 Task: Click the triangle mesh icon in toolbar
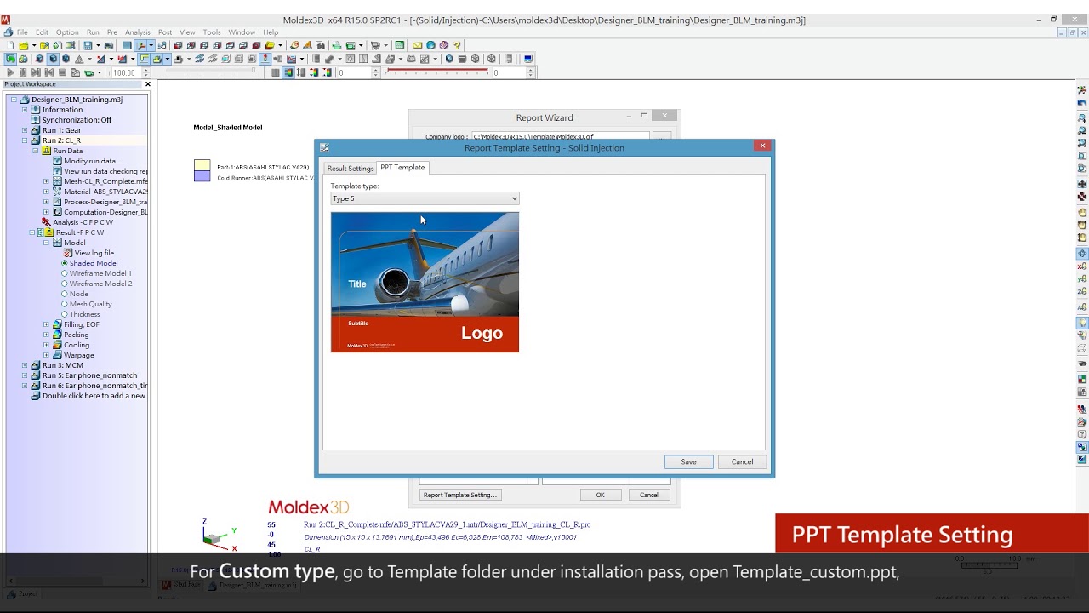point(79,59)
